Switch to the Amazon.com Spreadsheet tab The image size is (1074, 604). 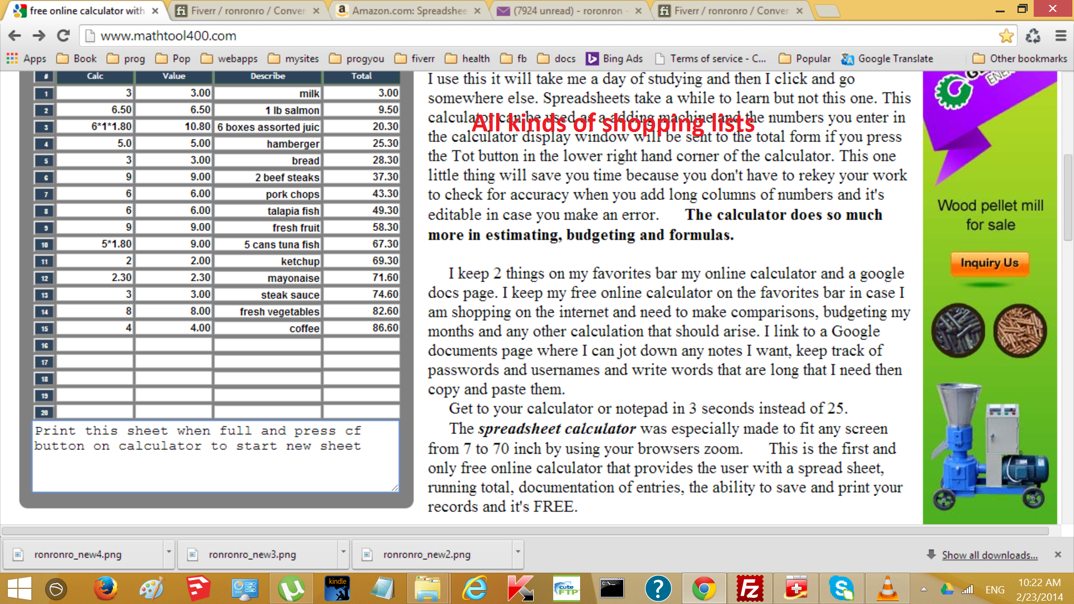coord(409,11)
